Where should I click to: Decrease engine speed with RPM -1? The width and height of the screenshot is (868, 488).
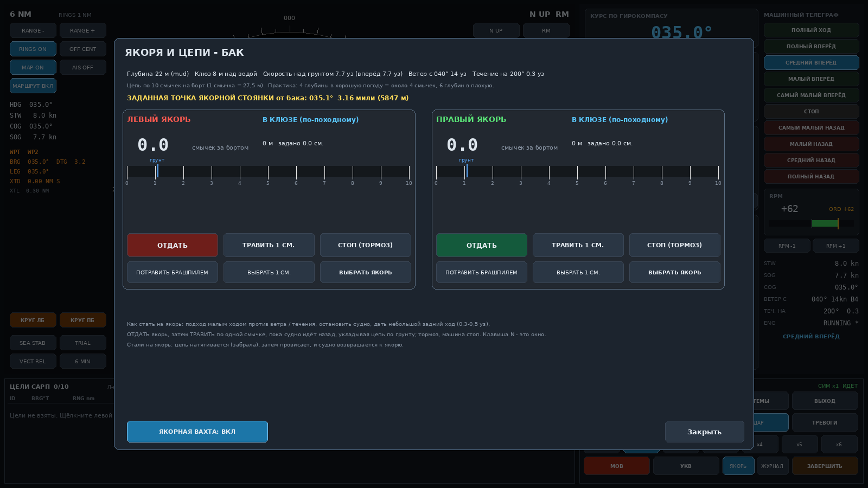click(787, 246)
